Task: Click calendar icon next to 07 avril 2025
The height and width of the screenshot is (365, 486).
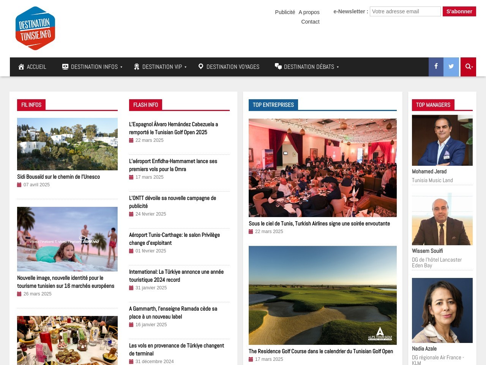Action: click(x=19, y=185)
